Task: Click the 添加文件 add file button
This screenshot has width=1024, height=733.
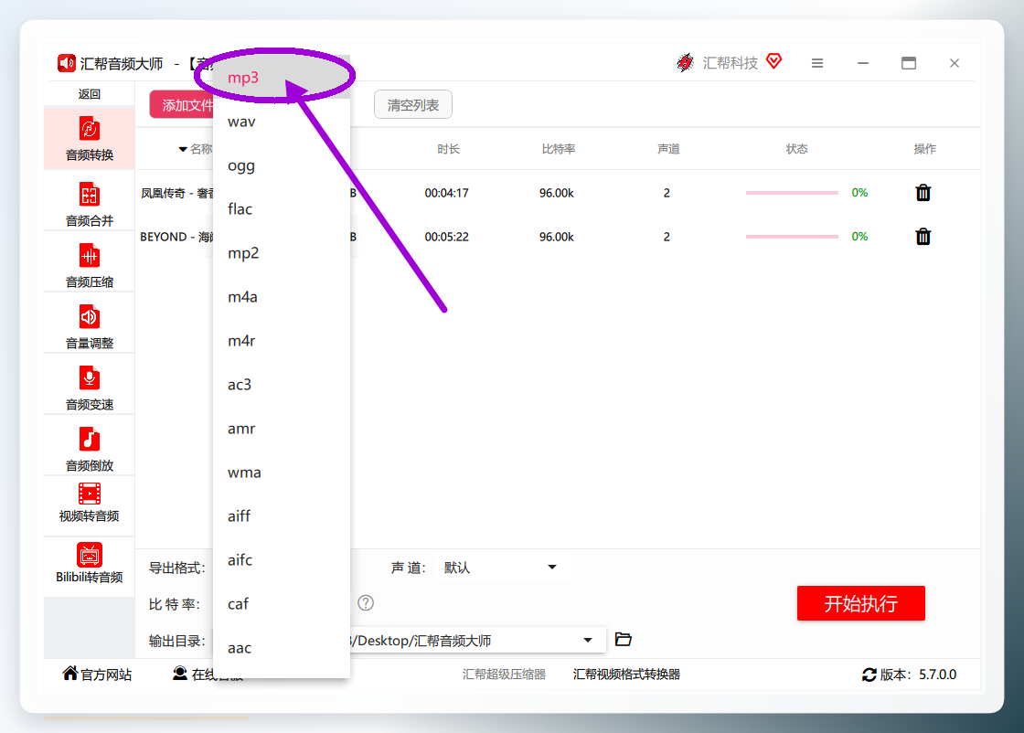Action: coord(182,104)
